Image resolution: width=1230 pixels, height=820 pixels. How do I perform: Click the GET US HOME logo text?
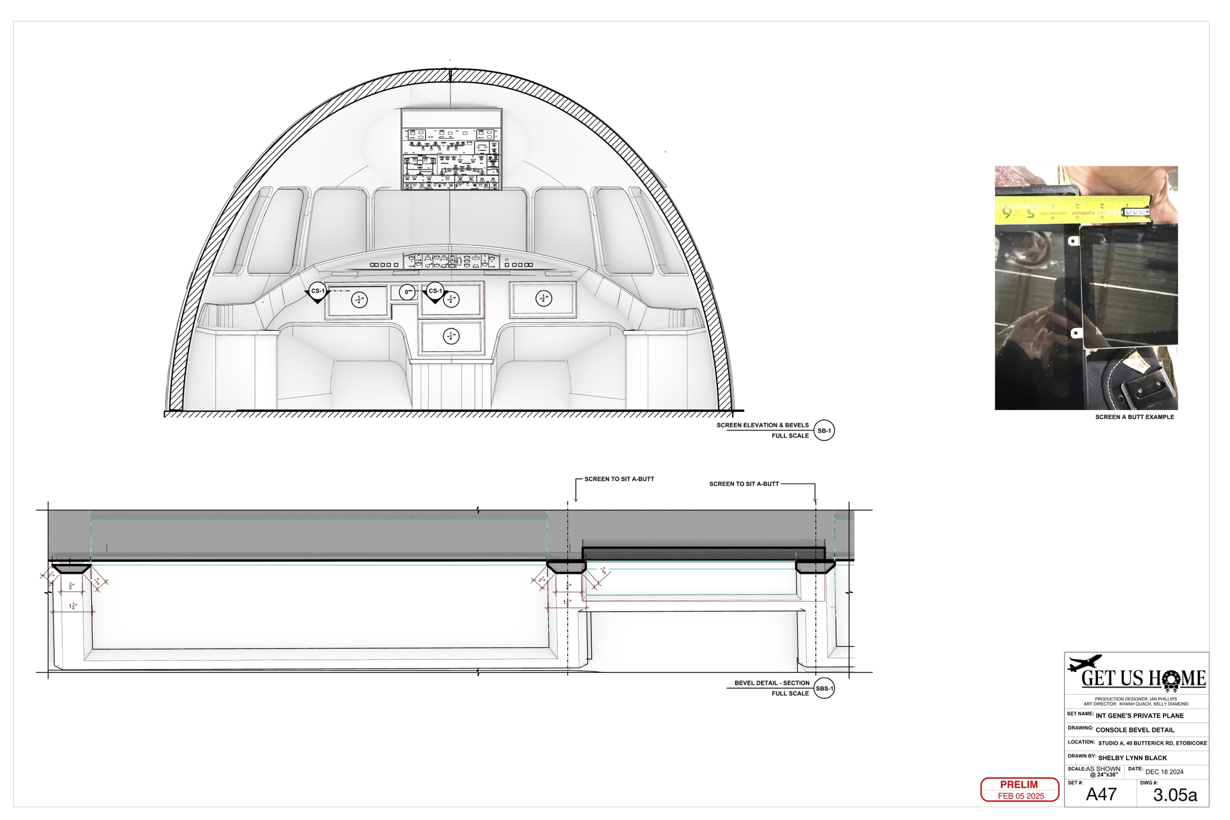1143,679
